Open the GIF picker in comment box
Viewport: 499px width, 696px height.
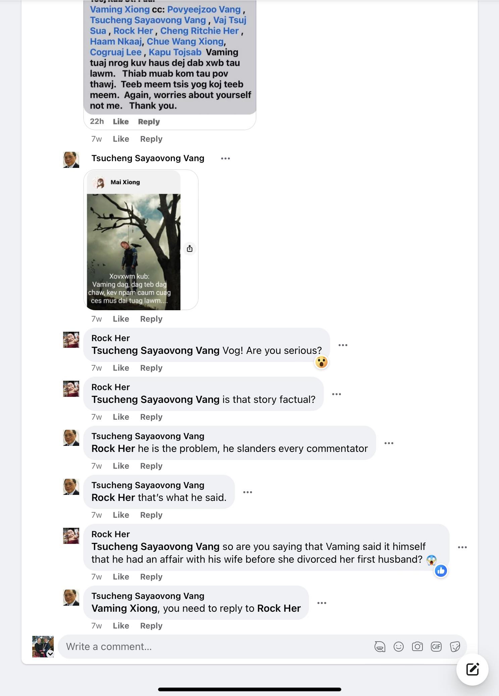point(436,647)
